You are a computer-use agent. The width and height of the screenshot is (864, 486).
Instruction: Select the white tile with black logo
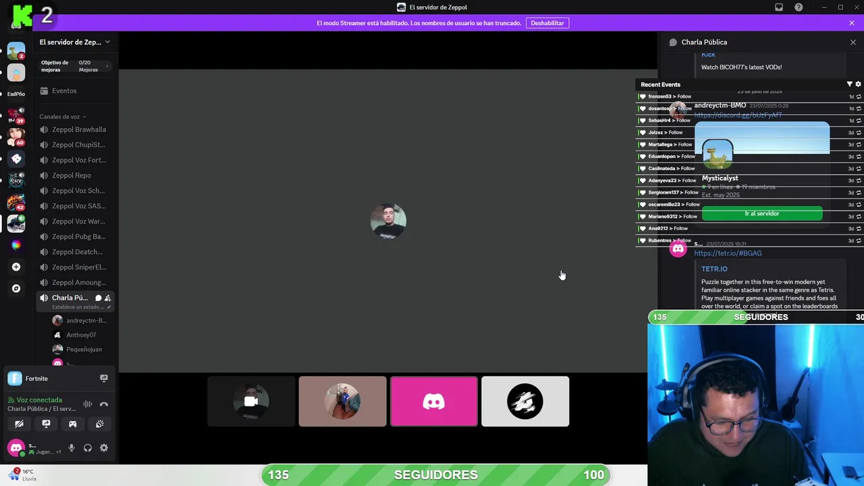click(x=525, y=402)
